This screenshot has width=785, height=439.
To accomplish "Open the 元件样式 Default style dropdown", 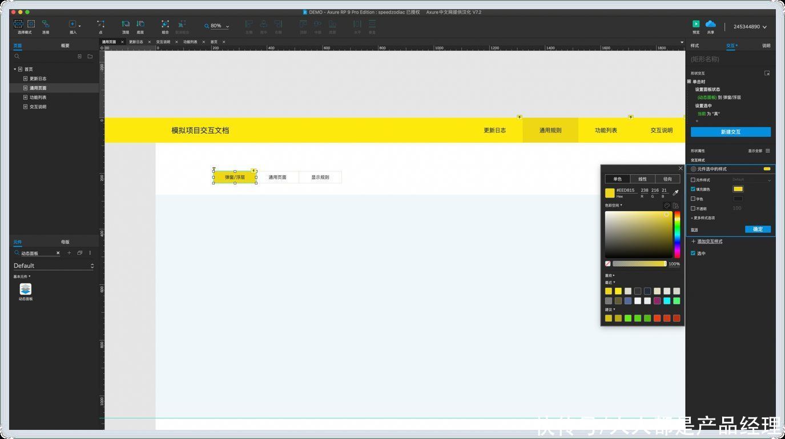I will click(751, 180).
